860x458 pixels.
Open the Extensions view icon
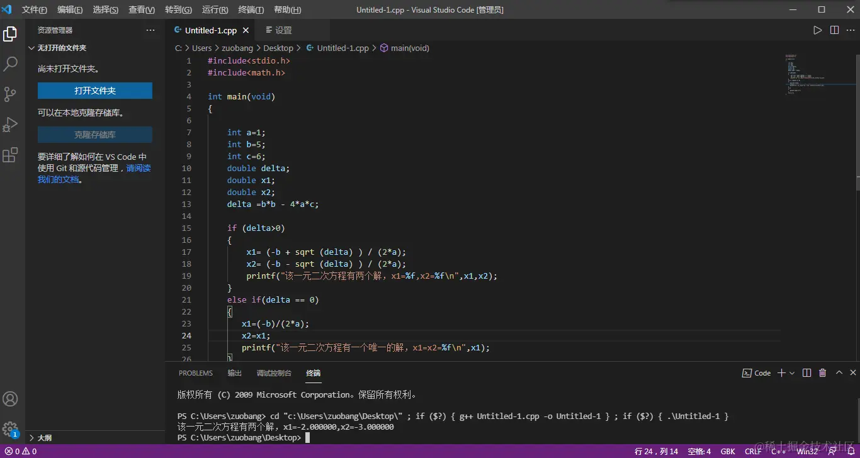[x=10, y=155]
